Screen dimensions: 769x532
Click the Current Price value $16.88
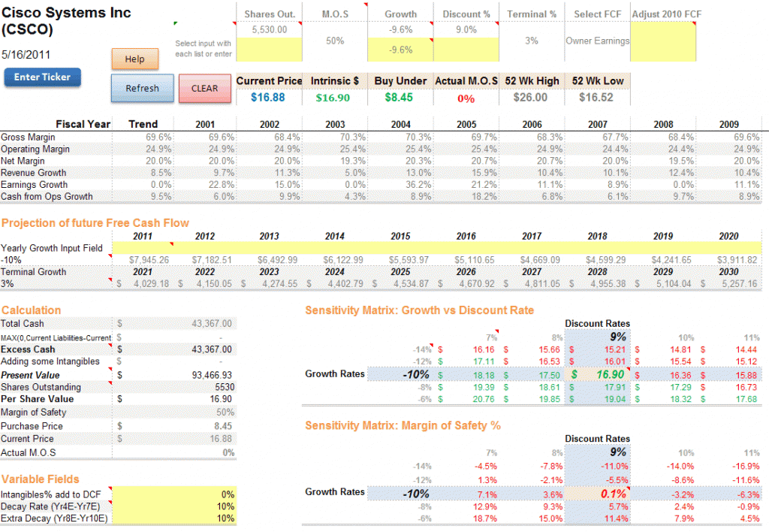(x=268, y=97)
